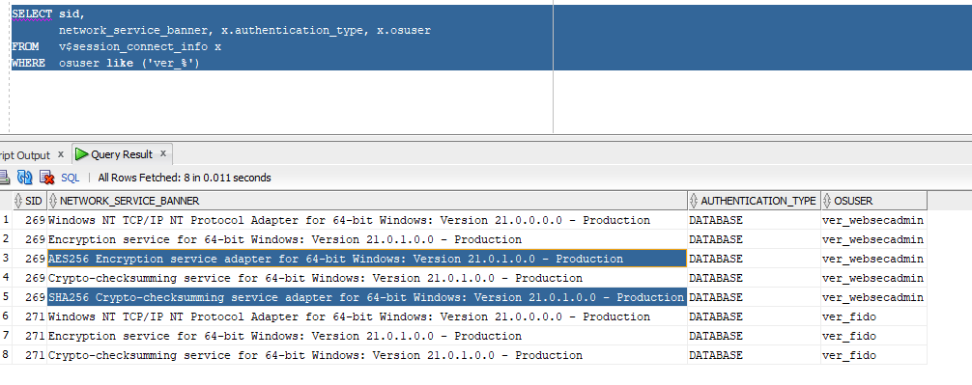Viewport: 972px width, 385px height.
Task: Click the delete row icon
Action: [x=46, y=178]
